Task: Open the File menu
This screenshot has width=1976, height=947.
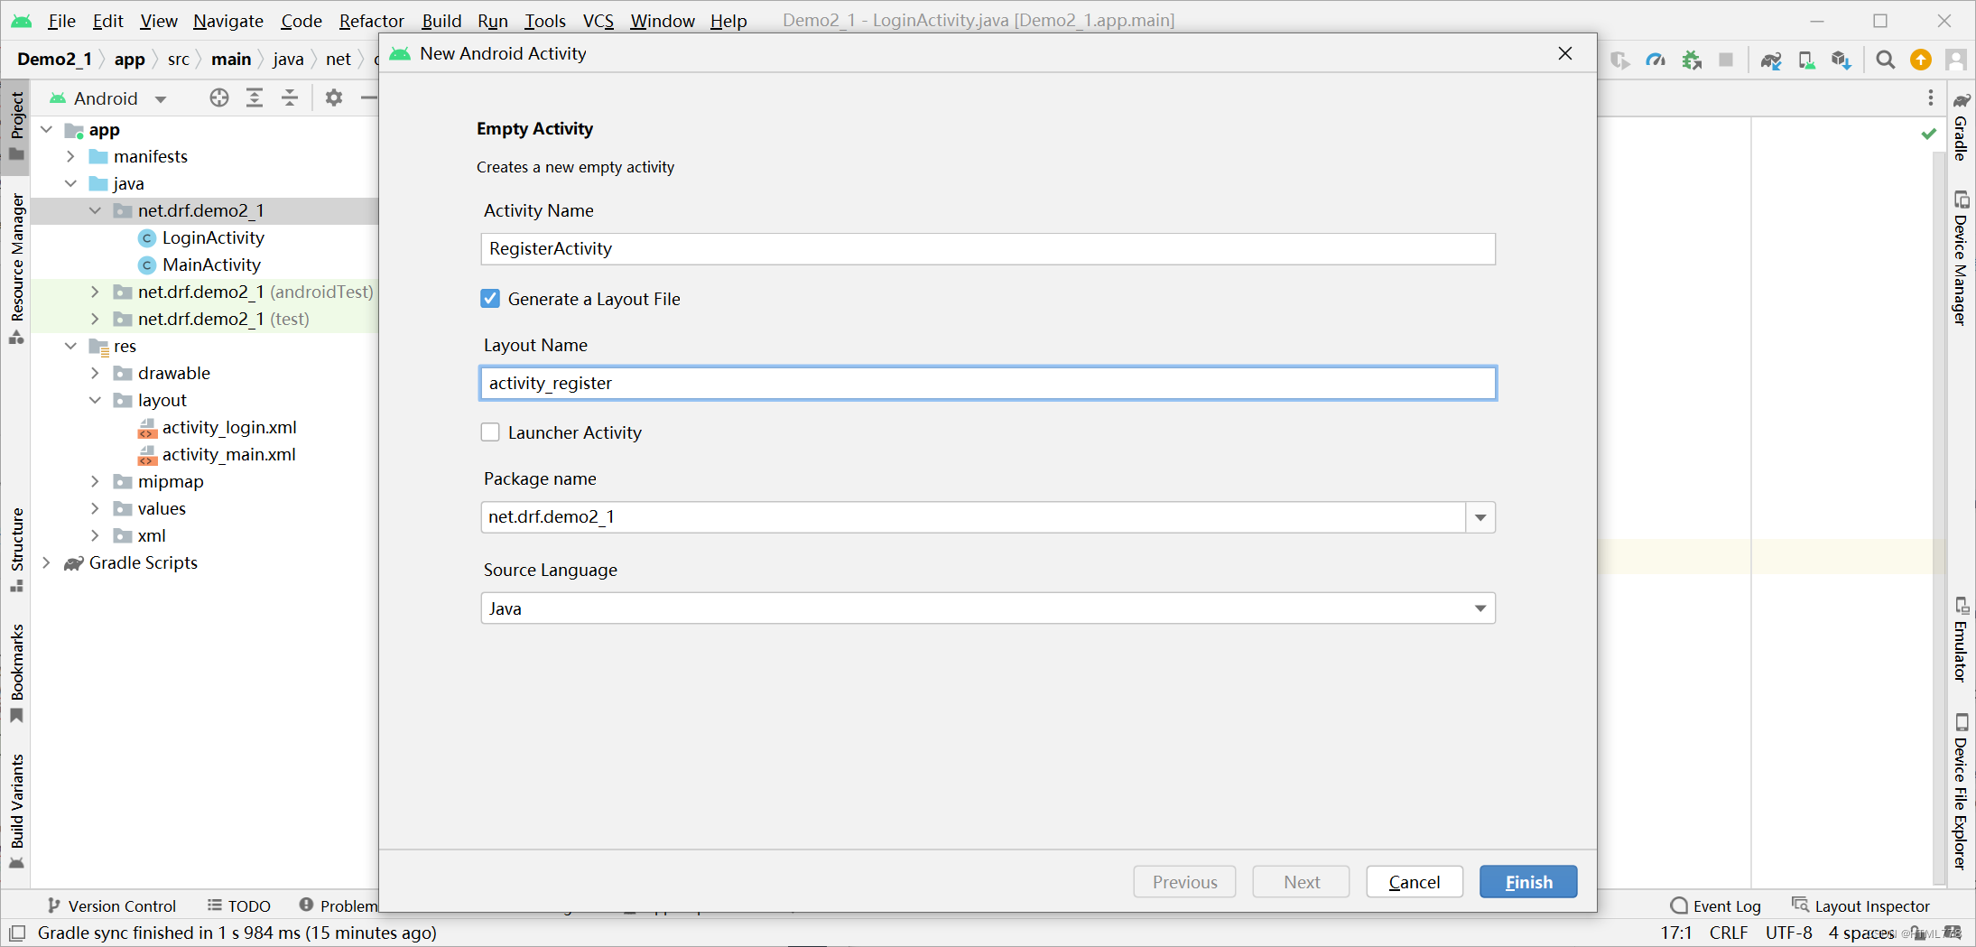Action: [61, 21]
